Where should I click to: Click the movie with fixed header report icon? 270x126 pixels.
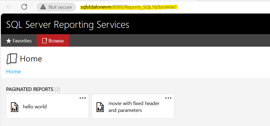[100, 107]
